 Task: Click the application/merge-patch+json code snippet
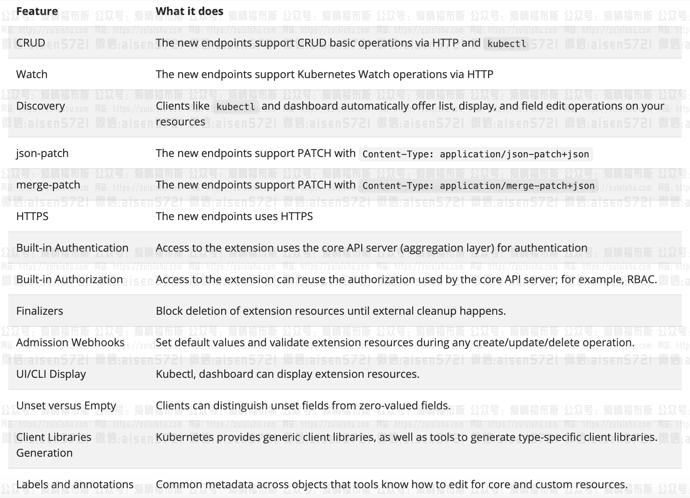coord(478,186)
